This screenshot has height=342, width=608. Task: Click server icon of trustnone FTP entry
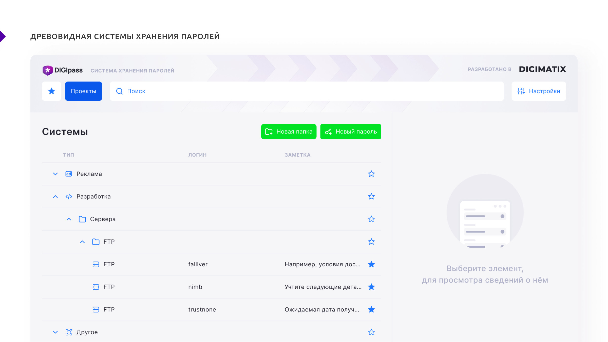point(96,310)
